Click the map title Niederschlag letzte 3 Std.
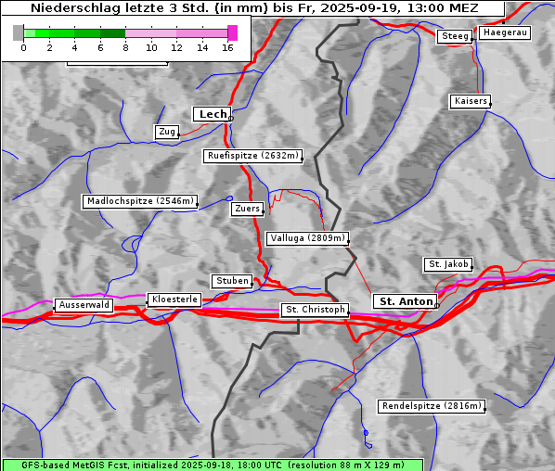Screen dimensions: 555x471 pyautogui.click(x=254, y=7)
